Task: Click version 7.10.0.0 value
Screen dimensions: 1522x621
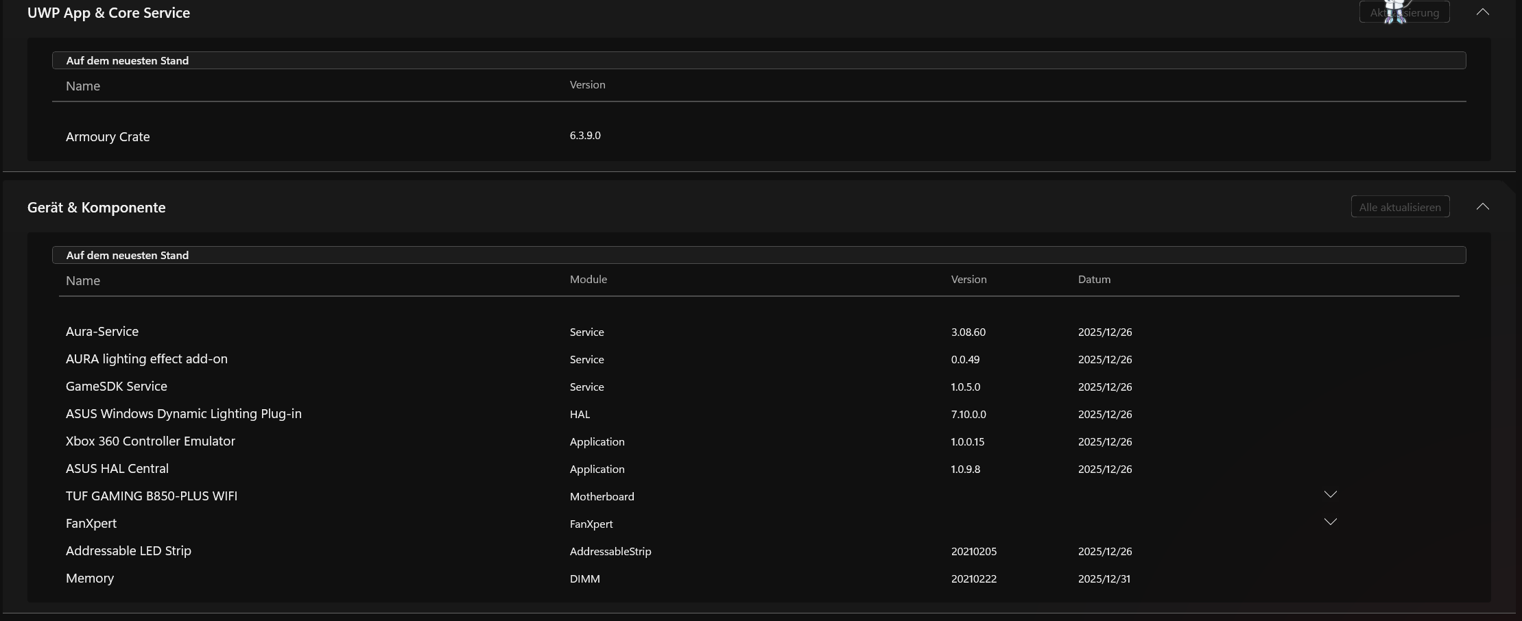Action: click(x=968, y=414)
